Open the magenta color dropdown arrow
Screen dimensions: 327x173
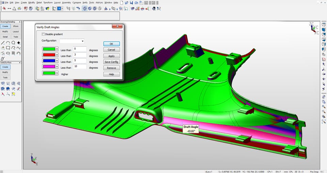click(57, 66)
